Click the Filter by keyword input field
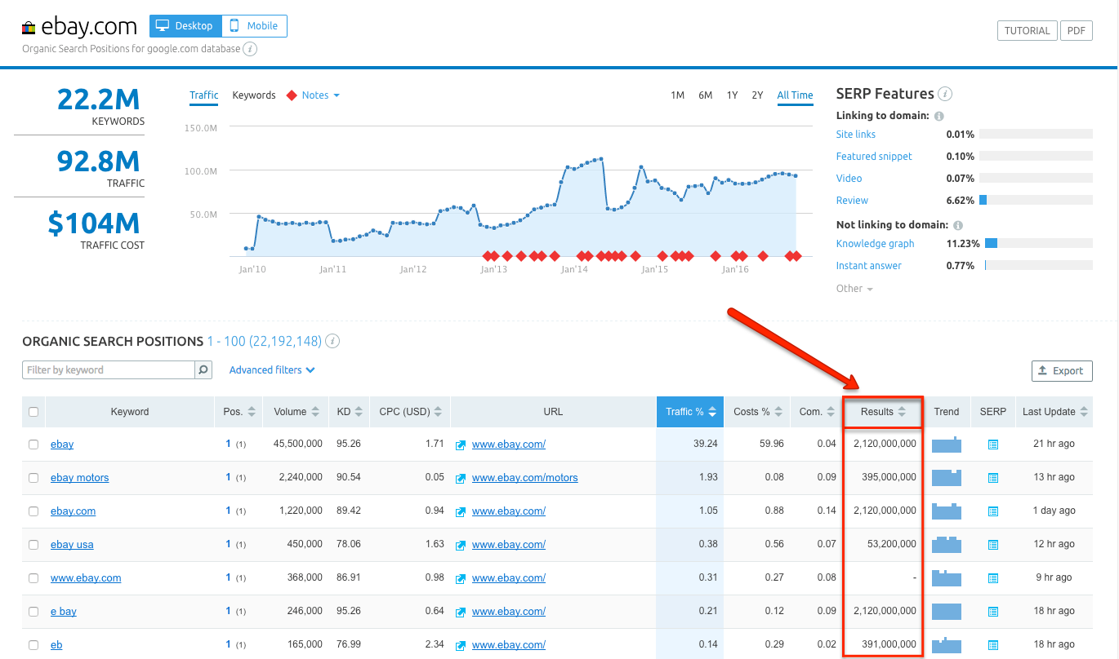This screenshot has width=1119, height=659. pos(109,370)
